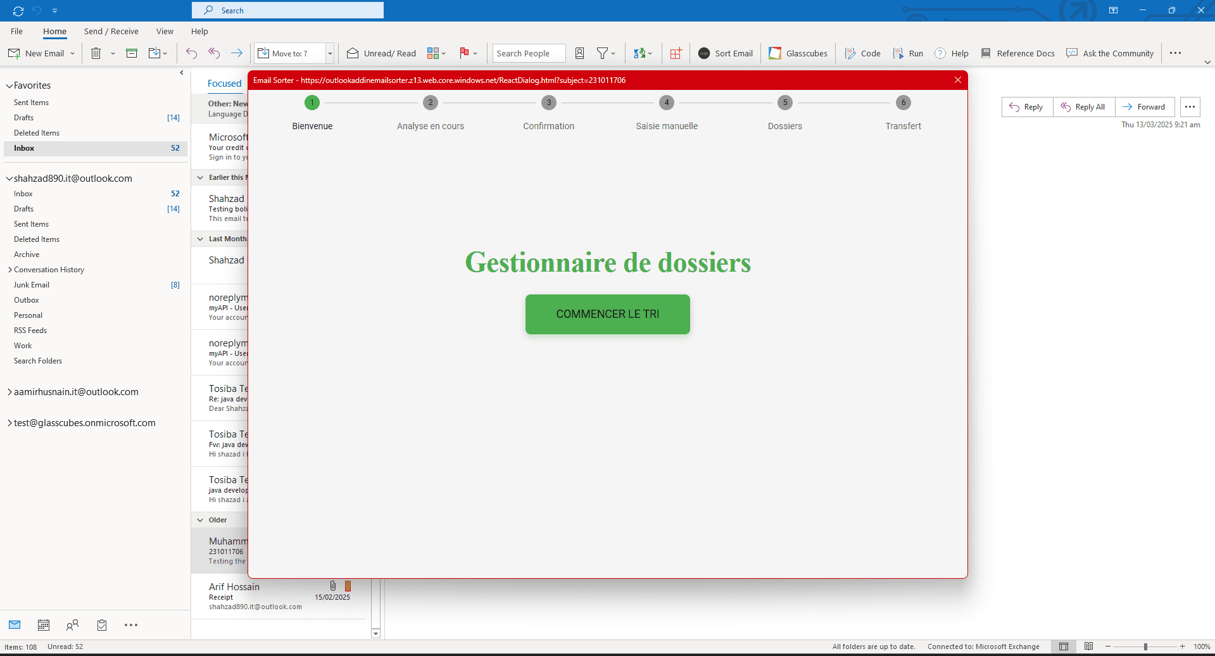Switch to Reading view in status bar

pos(1088,647)
